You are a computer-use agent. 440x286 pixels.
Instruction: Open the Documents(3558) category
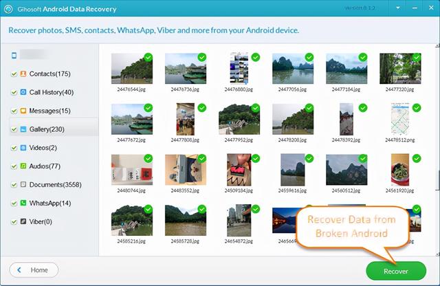55,185
